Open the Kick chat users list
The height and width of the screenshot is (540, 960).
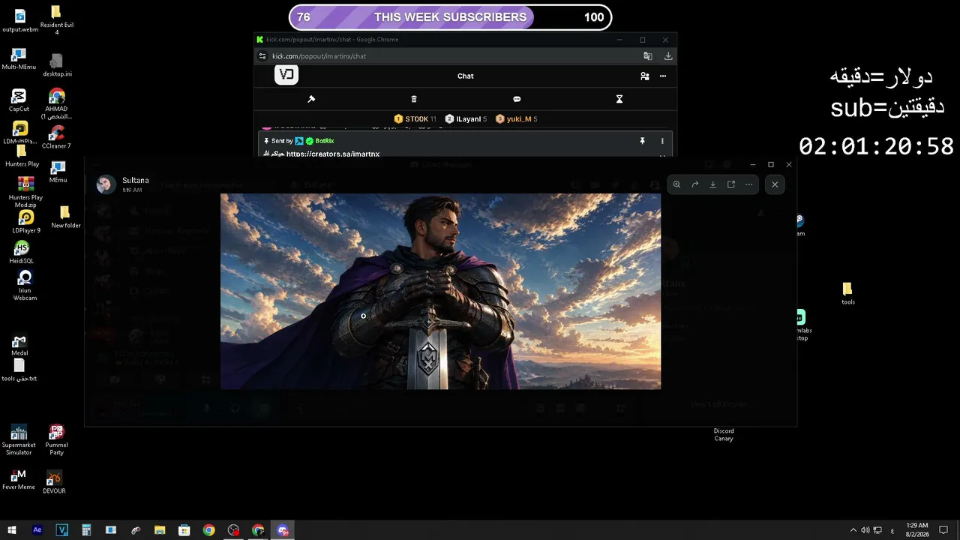coord(644,76)
